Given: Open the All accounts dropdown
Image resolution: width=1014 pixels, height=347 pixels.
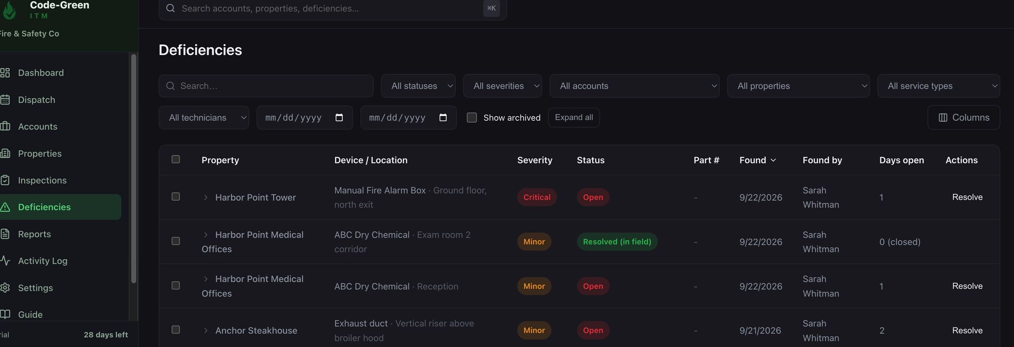Looking at the screenshot, I should pyautogui.click(x=635, y=86).
